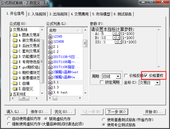Click the formula group horizontal scrollbar thumb
The height and width of the screenshot is (129, 170).
(24, 98)
